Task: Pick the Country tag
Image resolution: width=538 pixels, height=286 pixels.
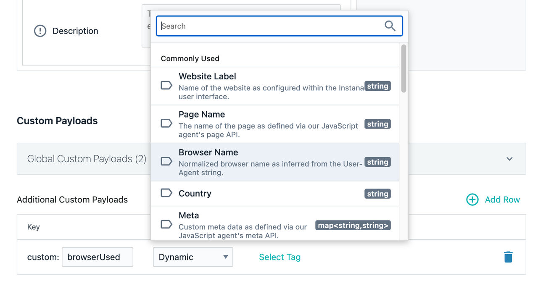Action: pyautogui.click(x=275, y=194)
